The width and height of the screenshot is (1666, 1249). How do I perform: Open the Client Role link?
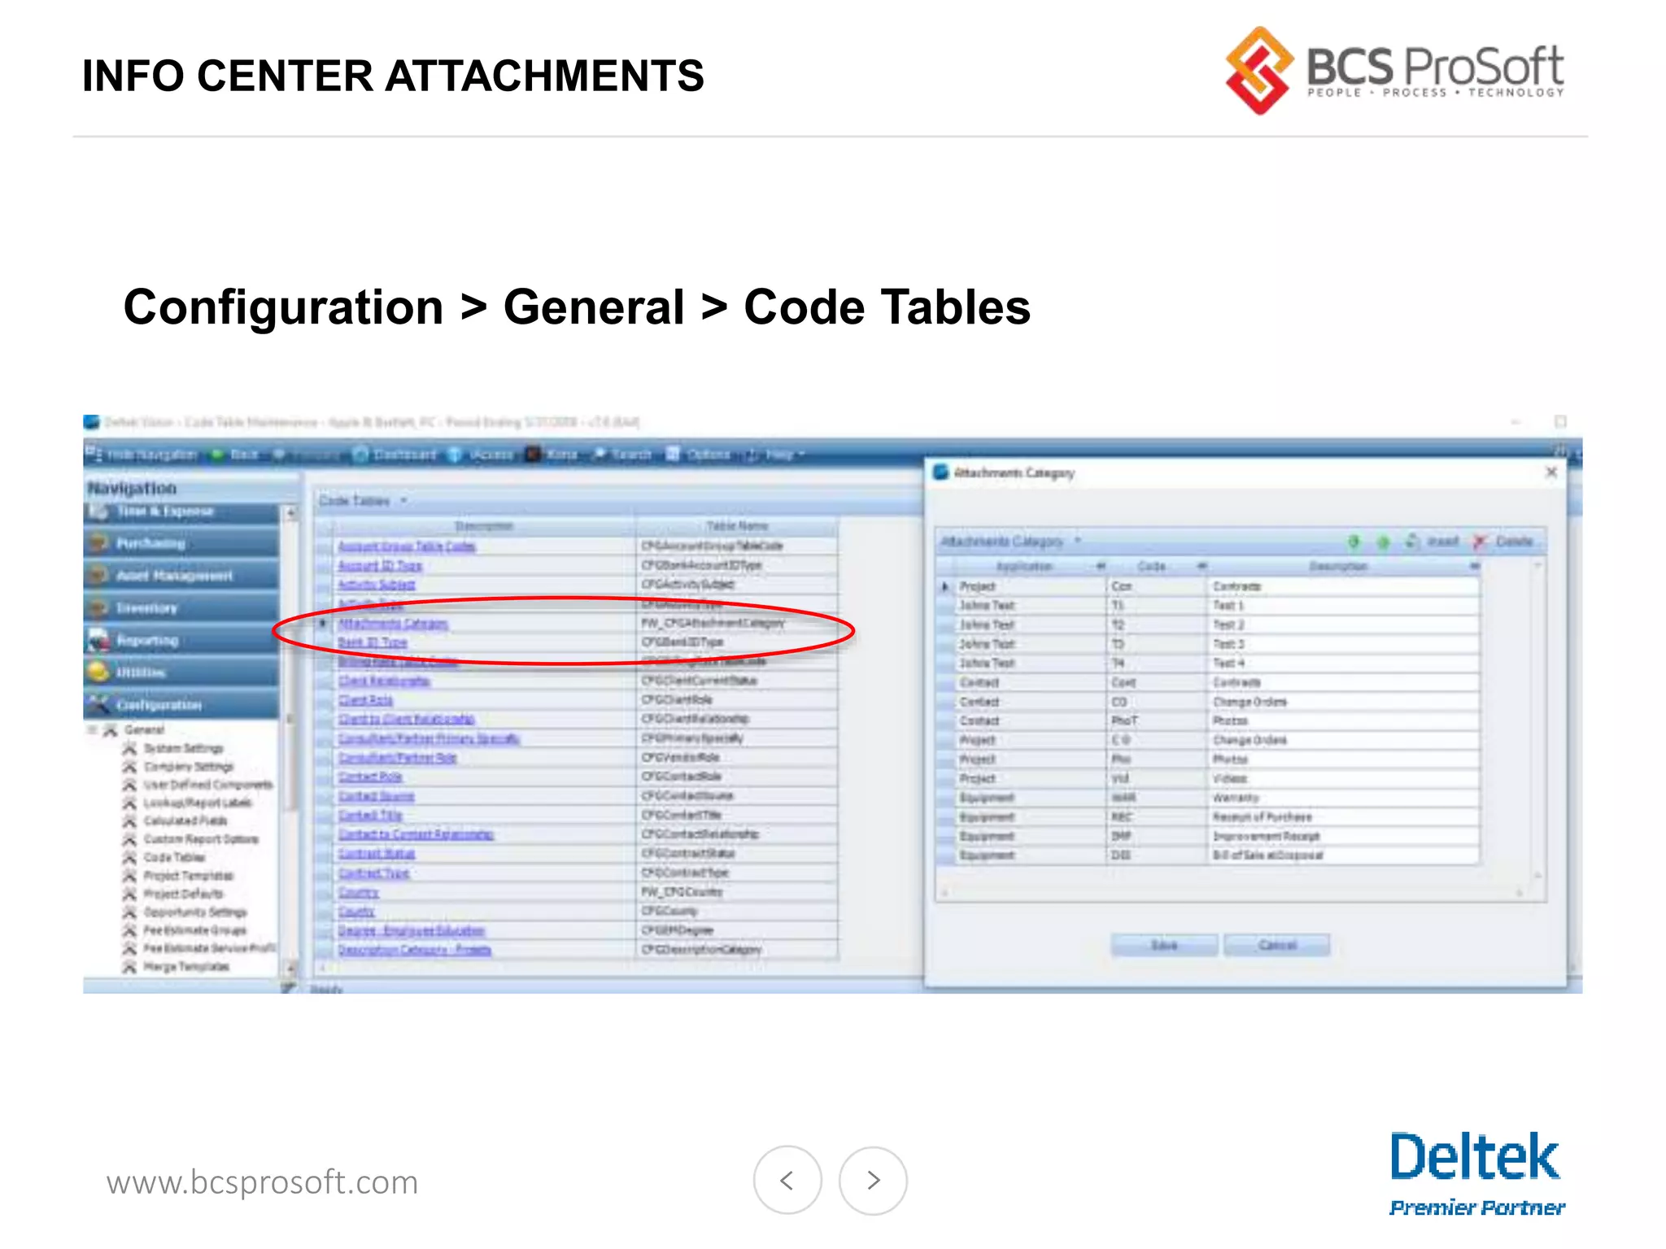tap(366, 700)
